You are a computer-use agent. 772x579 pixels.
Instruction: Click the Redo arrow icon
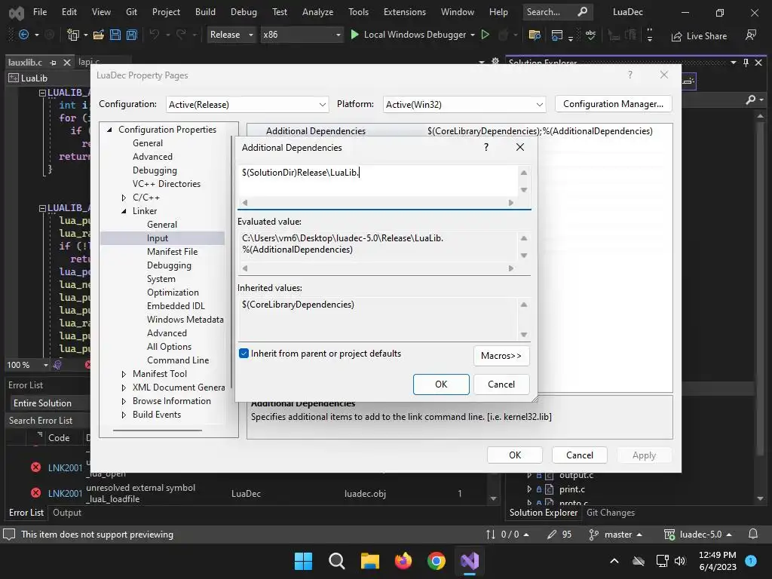coord(181,35)
